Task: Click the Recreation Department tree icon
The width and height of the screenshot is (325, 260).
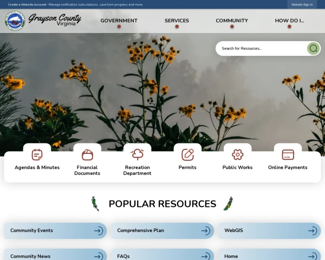Action: pos(138,155)
